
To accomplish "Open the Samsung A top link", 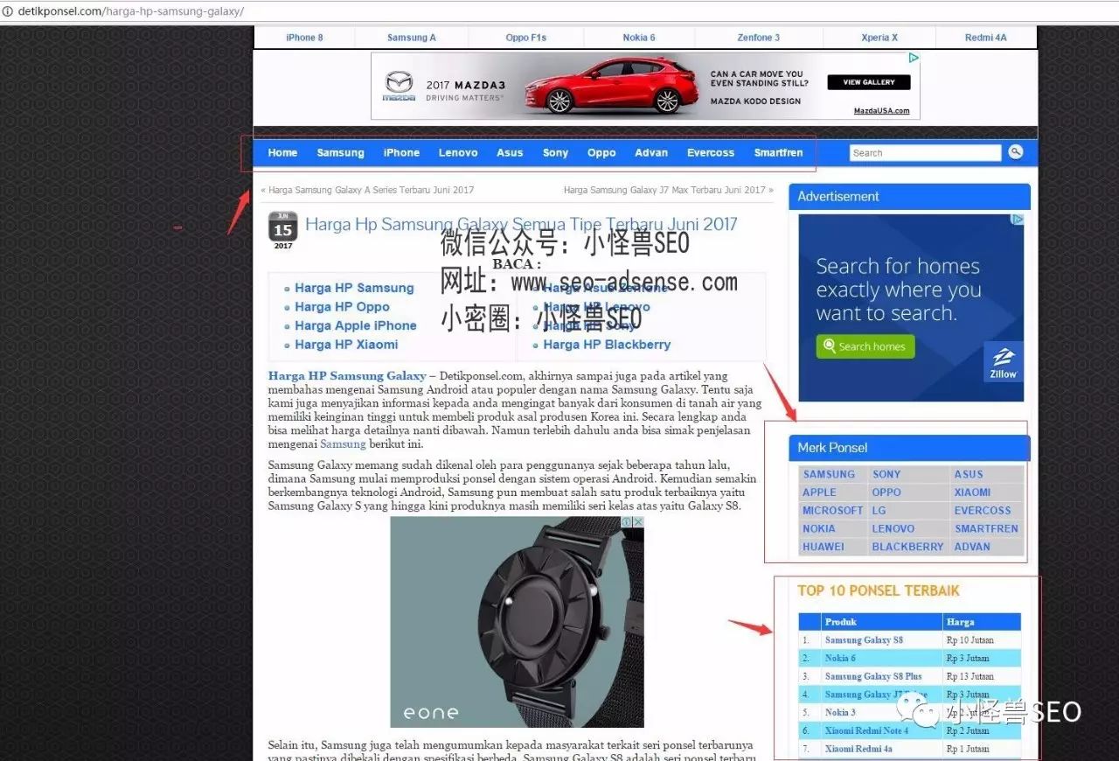I will [x=411, y=38].
